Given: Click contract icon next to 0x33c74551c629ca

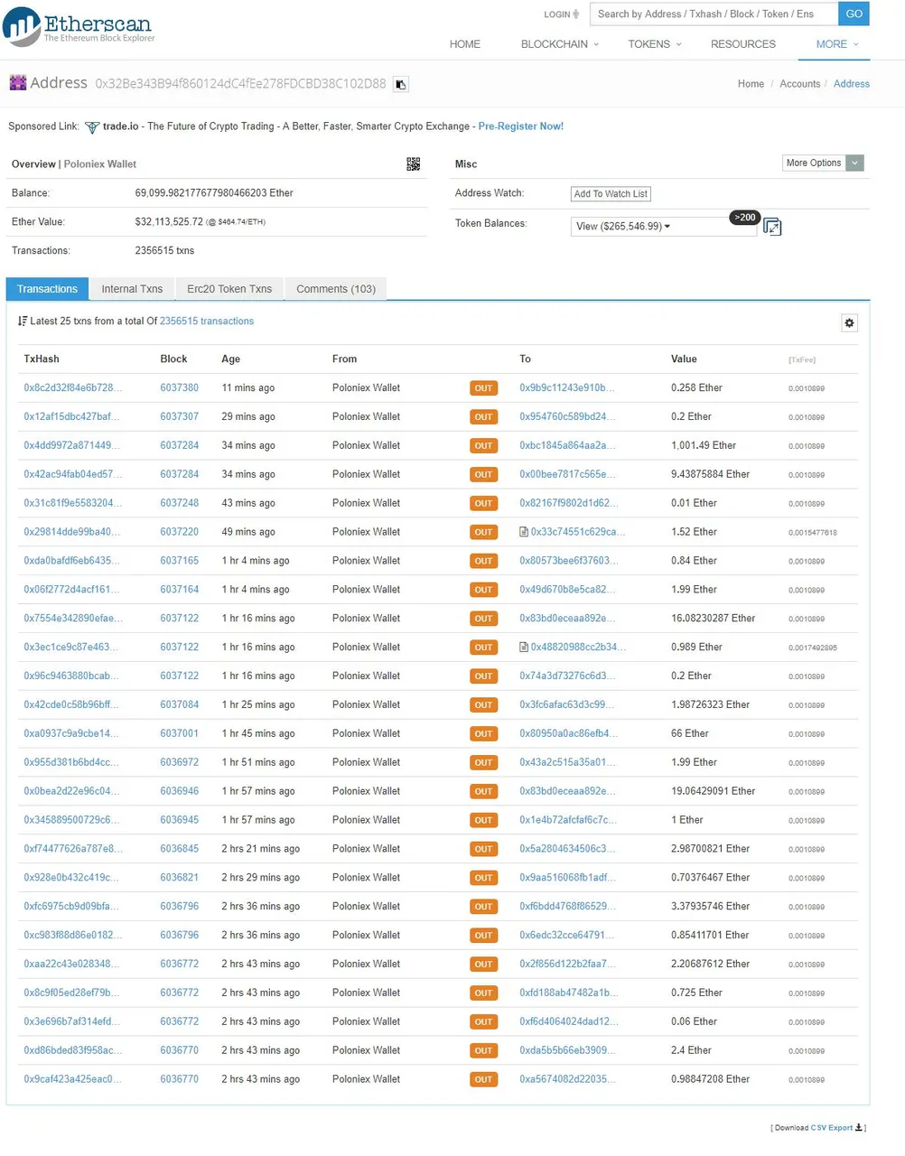Looking at the screenshot, I should click(524, 532).
